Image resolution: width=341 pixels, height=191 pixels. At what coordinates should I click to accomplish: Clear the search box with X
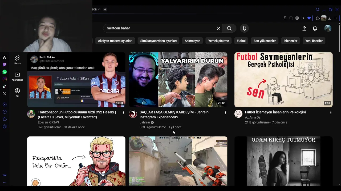coord(218,28)
